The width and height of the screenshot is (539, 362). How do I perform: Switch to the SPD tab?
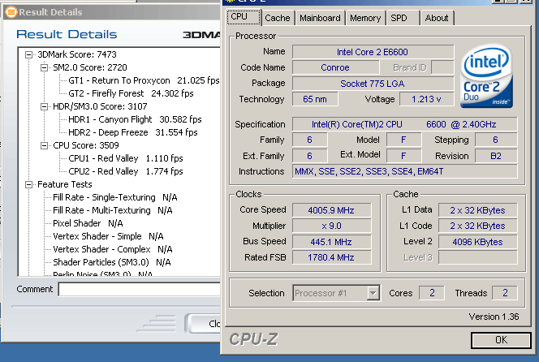click(403, 18)
